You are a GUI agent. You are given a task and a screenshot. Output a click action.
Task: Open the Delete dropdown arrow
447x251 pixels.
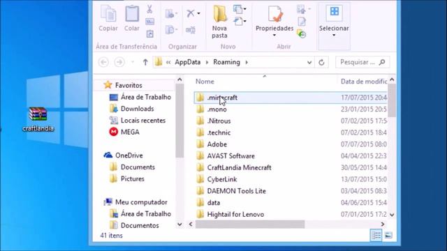(198, 13)
